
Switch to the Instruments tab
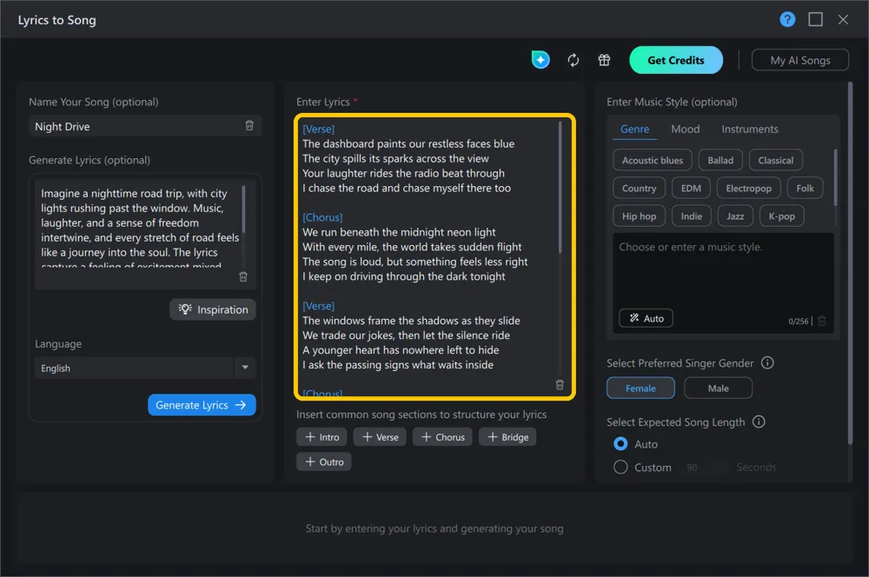pos(749,129)
